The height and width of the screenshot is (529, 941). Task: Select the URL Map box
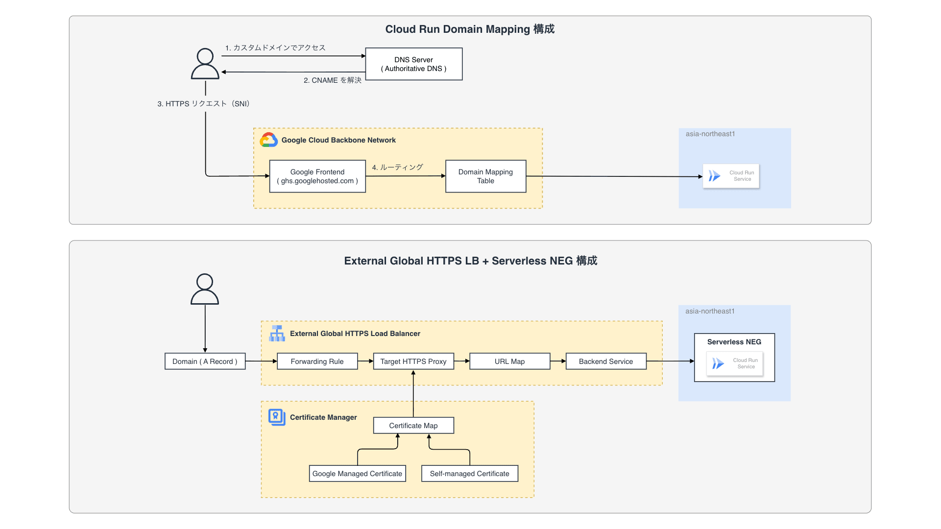point(509,361)
